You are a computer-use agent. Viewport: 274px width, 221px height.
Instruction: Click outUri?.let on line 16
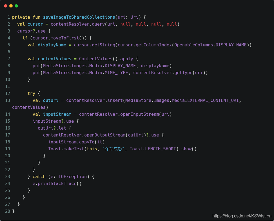point(52,128)
